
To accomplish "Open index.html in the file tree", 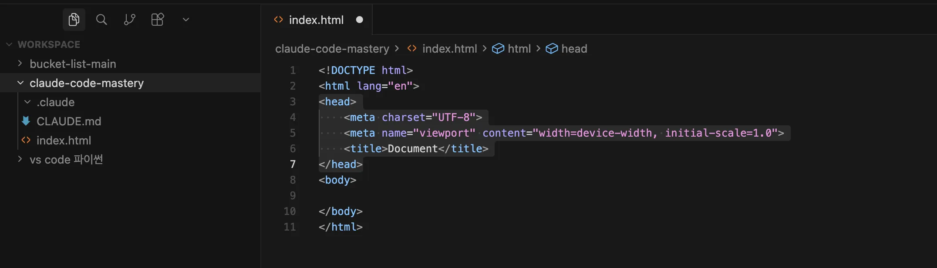I will pos(64,141).
